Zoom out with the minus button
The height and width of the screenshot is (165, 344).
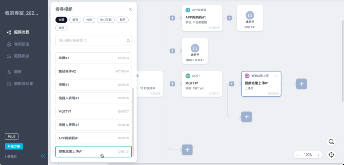pyautogui.click(x=297, y=155)
